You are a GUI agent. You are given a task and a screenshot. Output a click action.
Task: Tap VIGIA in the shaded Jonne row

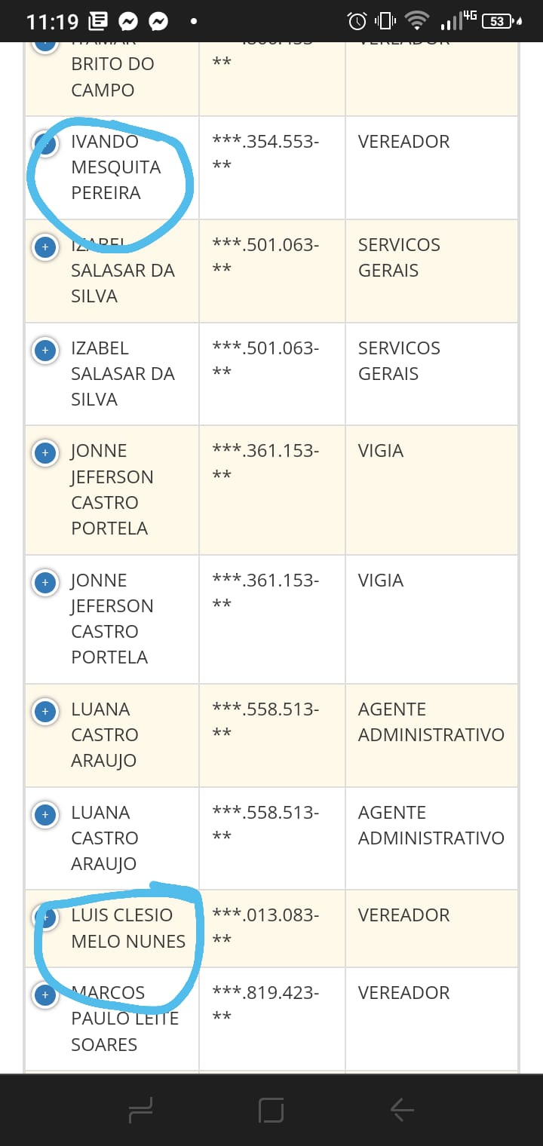tap(381, 451)
